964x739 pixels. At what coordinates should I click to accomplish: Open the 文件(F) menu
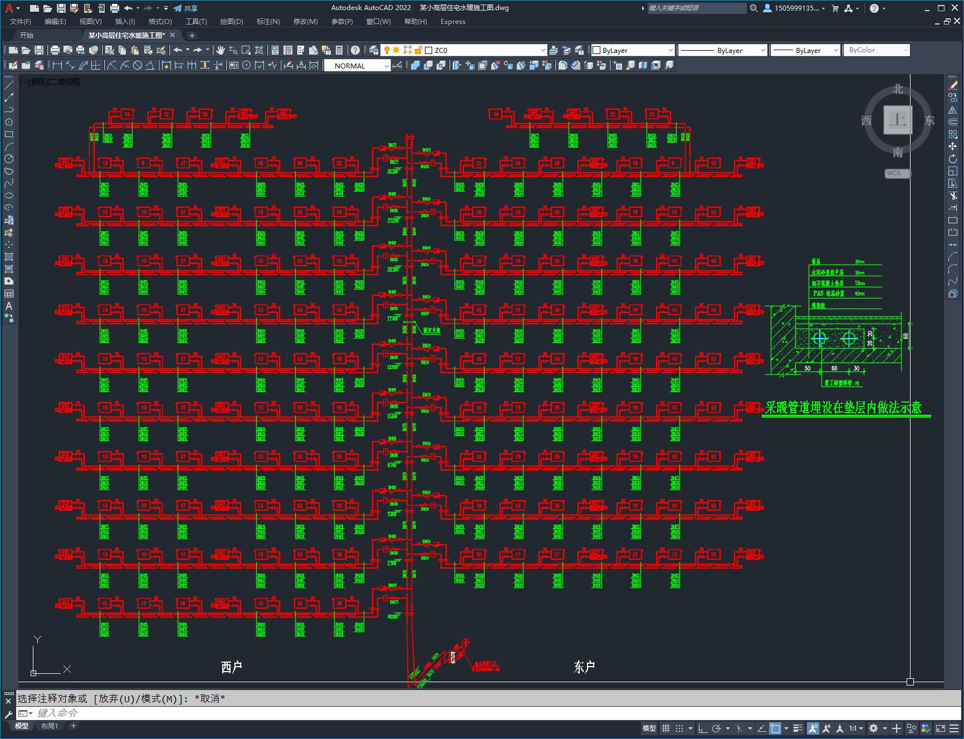click(x=21, y=21)
